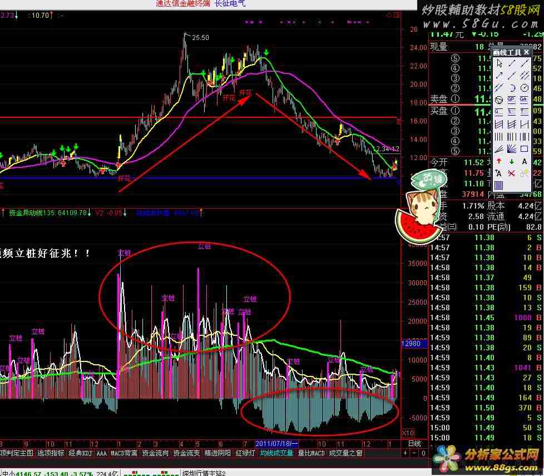The height and width of the screenshot is (476, 544).
Task: Select the Fibonacci period lines tool
Action: [x=512, y=137]
